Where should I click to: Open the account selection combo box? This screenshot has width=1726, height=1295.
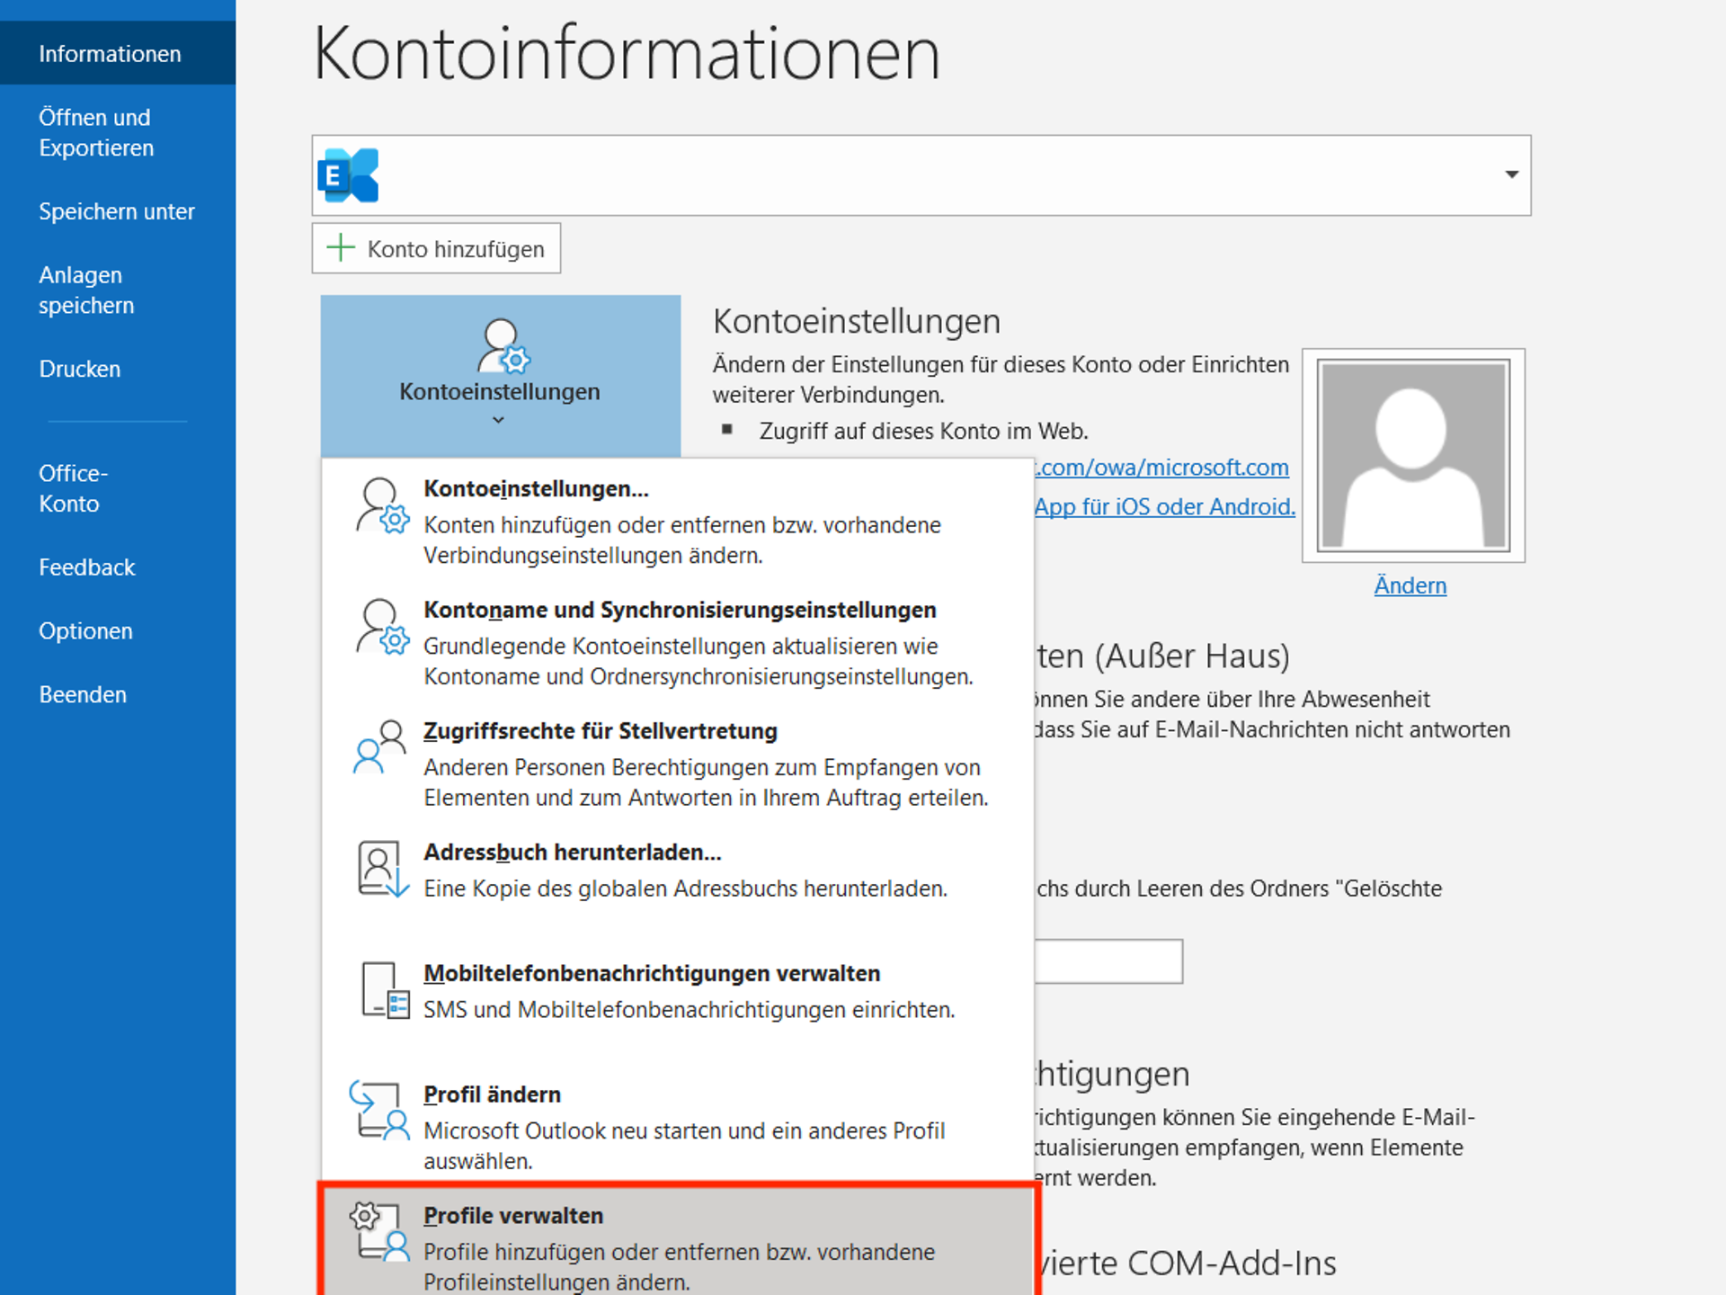coord(899,174)
